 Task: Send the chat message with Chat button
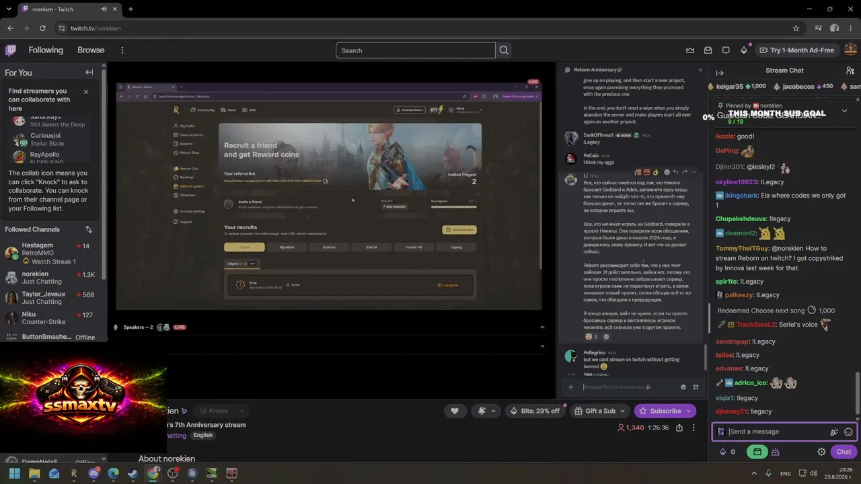(844, 452)
